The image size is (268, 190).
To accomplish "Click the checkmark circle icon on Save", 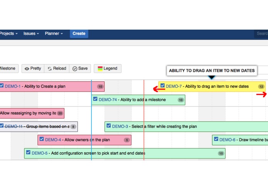I will click(x=75, y=69).
